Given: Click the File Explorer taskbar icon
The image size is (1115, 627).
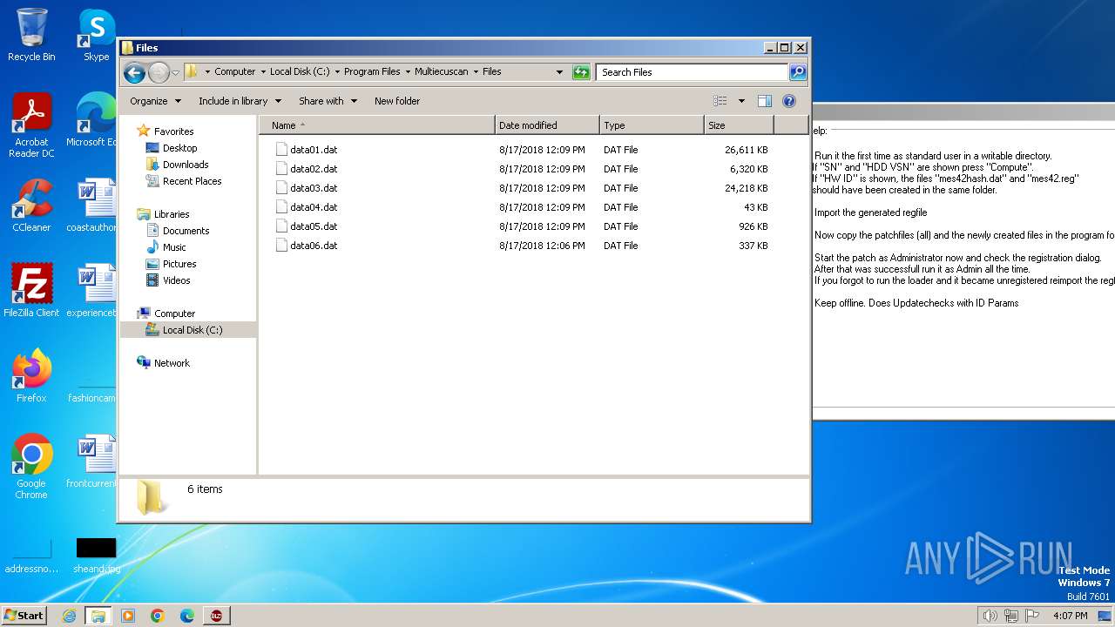Looking at the screenshot, I should point(98,616).
